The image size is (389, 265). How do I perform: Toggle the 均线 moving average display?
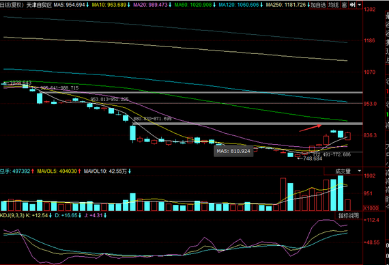coord(333,5)
